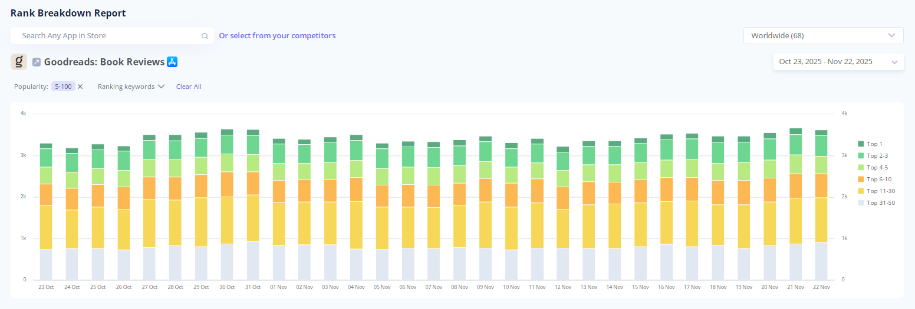This screenshot has height=309, width=915.
Task: Click the Top 31-50 legend color swatch
Action: pyautogui.click(x=861, y=202)
